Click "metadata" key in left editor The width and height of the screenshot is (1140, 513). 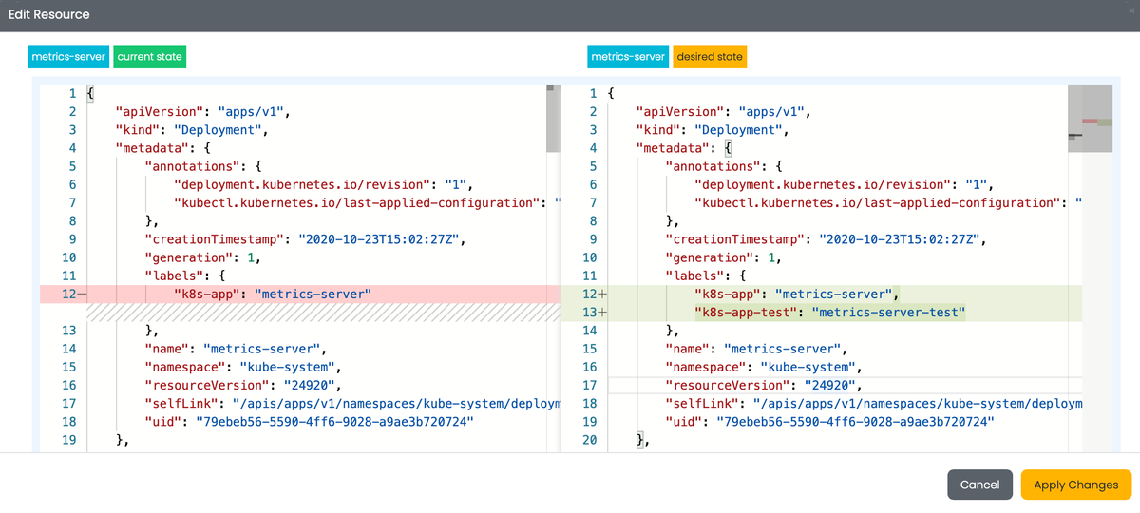point(152,148)
